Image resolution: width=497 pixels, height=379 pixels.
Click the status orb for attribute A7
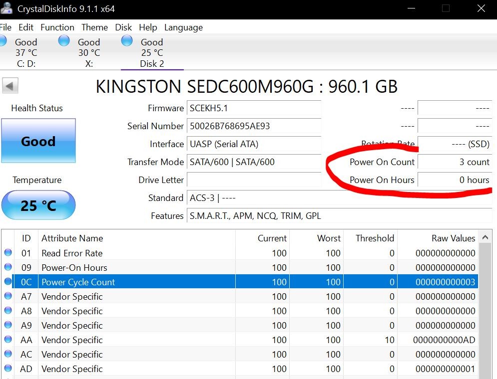point(8,296)
